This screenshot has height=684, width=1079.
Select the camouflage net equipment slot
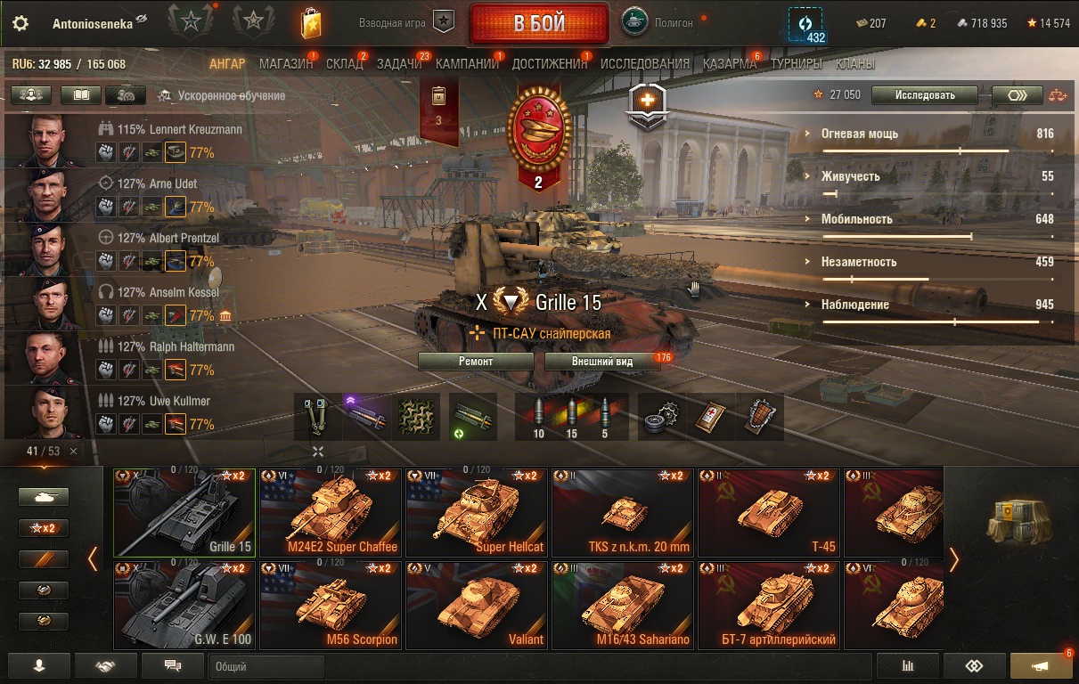[x=416, y=417]
